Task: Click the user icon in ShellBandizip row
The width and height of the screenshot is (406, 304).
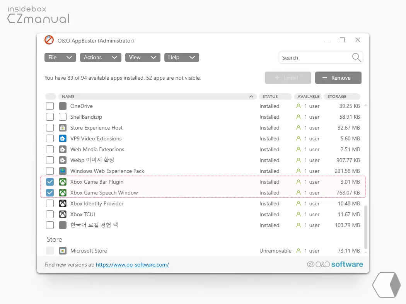Action: click(299, 117)
